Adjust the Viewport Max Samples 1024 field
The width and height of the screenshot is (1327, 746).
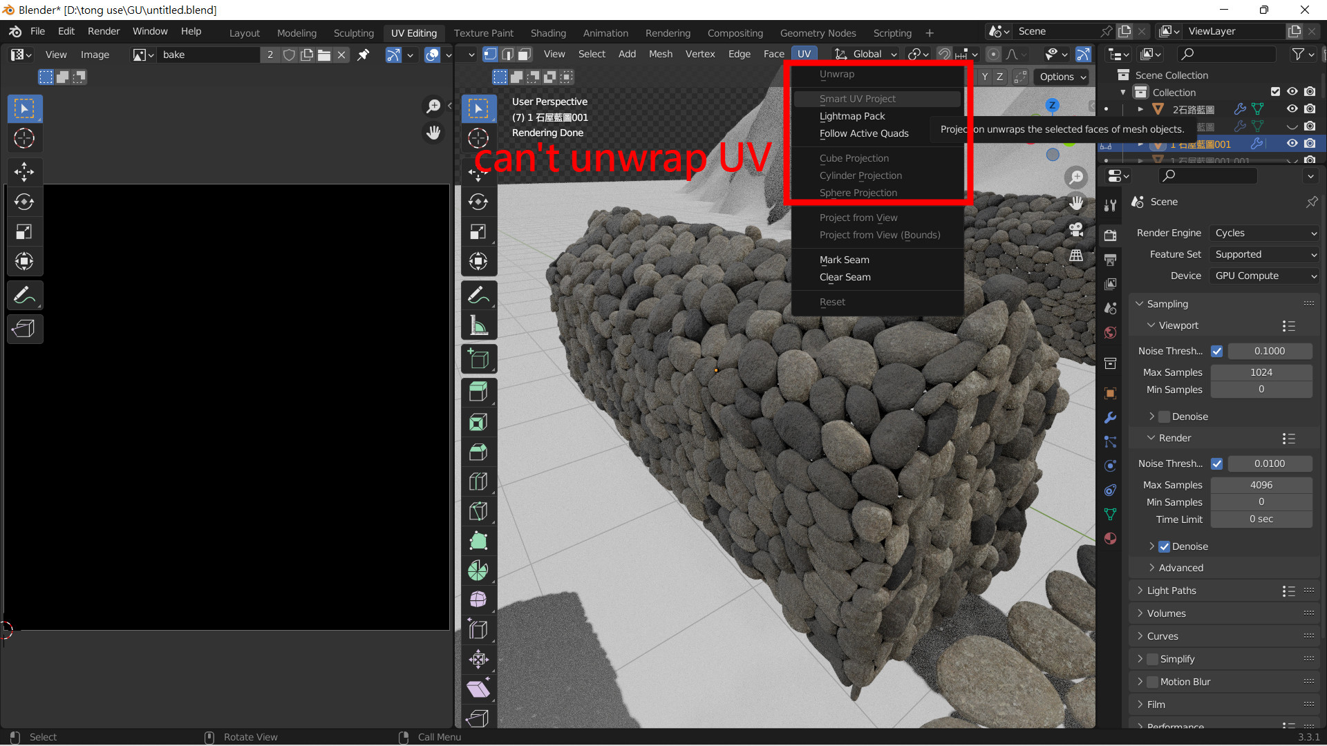click(1261, 372)
